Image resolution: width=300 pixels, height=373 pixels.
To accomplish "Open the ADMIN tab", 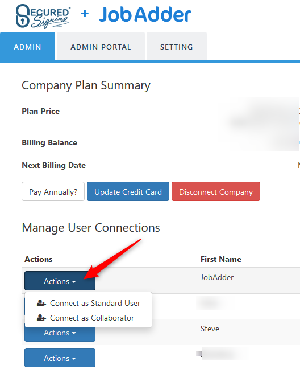I will [x=27, y=46].
